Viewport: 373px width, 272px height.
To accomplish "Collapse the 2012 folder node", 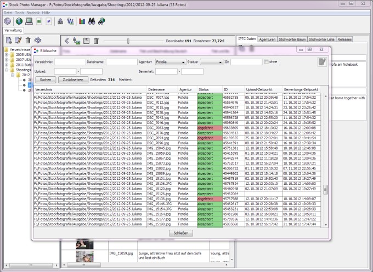I will point(13,75).
